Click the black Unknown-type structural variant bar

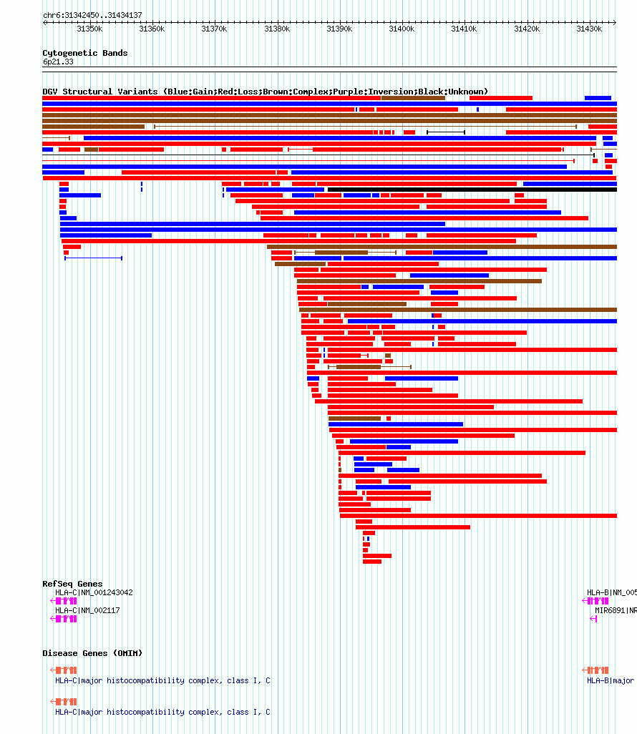[472, 190]
